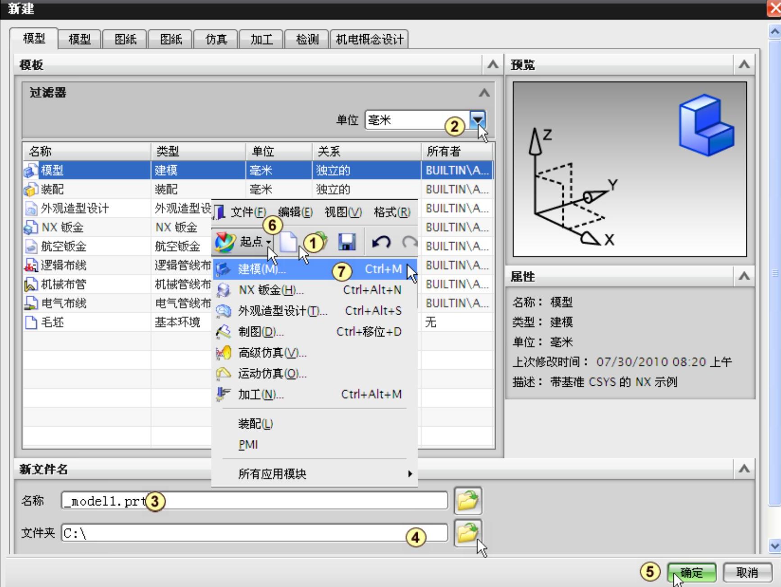Select the 毛坯 template row name

(52, 322)
